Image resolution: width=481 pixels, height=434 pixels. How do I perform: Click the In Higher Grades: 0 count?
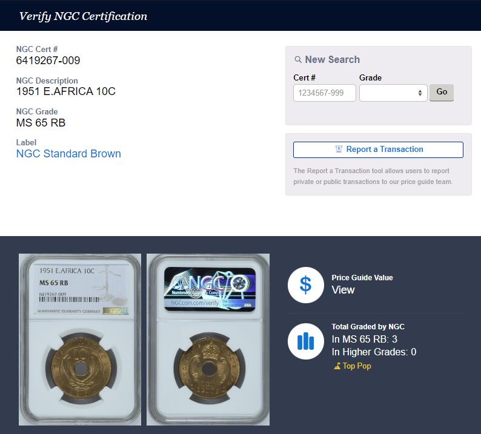[x=374, y=352]
